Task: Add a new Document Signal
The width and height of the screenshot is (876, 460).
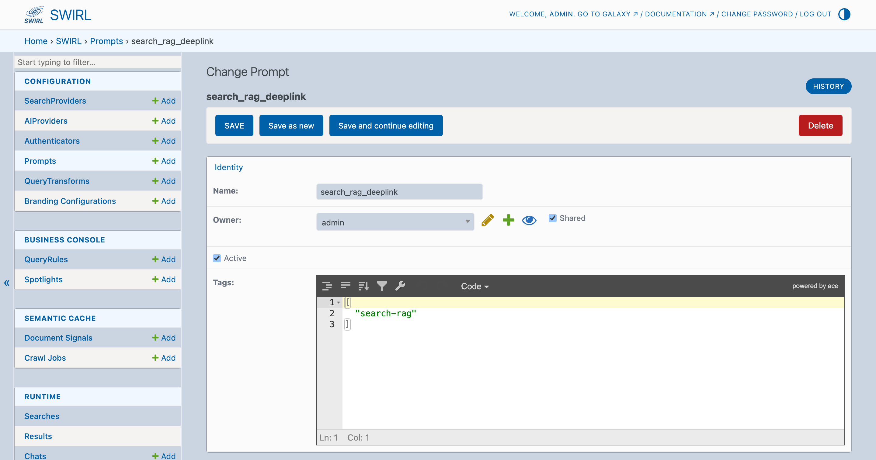Action: pyautogui.click(x=164, y=338)
